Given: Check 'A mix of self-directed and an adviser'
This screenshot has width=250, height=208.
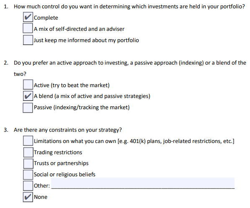Looking at the screenshot, I should coord(28,28).
